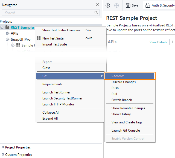Select the Export menu item

[71, 62]
